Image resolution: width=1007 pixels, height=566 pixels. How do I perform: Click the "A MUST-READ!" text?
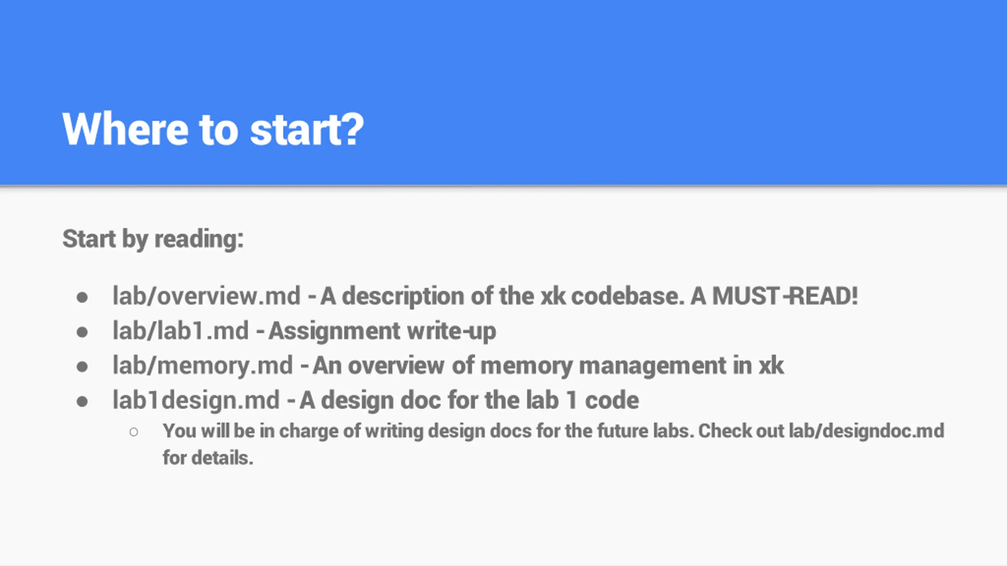pos(774,296)
